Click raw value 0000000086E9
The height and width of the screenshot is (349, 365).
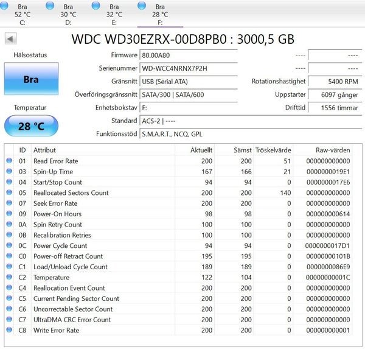point(328,267)
